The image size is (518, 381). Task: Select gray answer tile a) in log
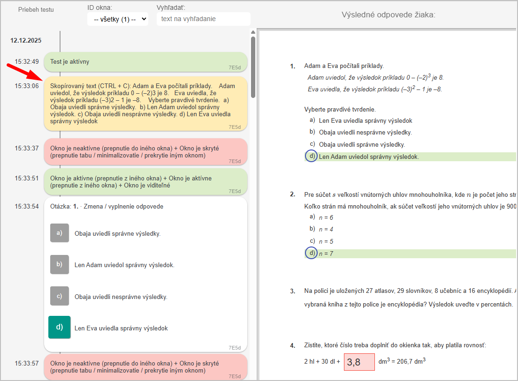pos(60,233)
